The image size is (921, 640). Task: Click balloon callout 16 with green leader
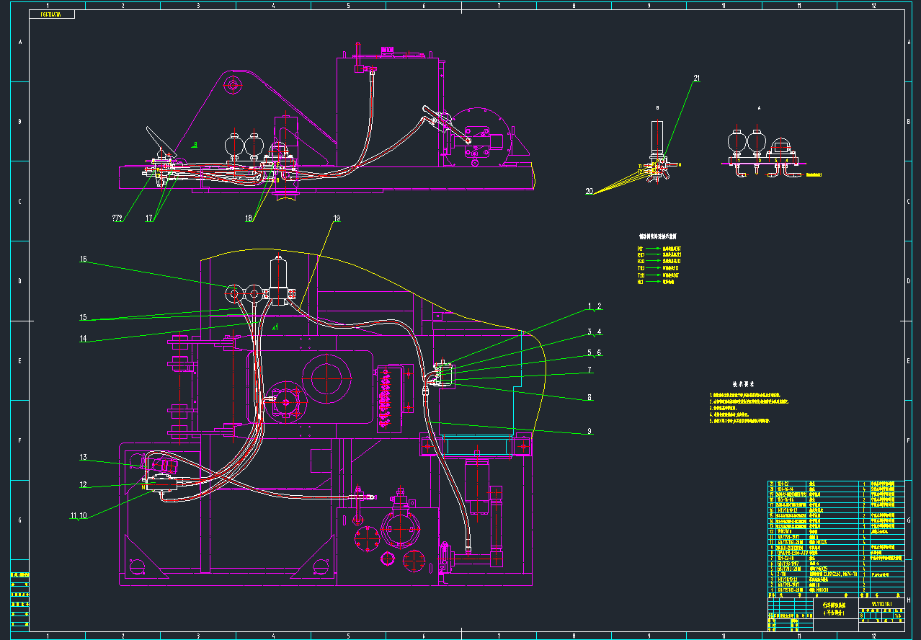tap(84, 259)
